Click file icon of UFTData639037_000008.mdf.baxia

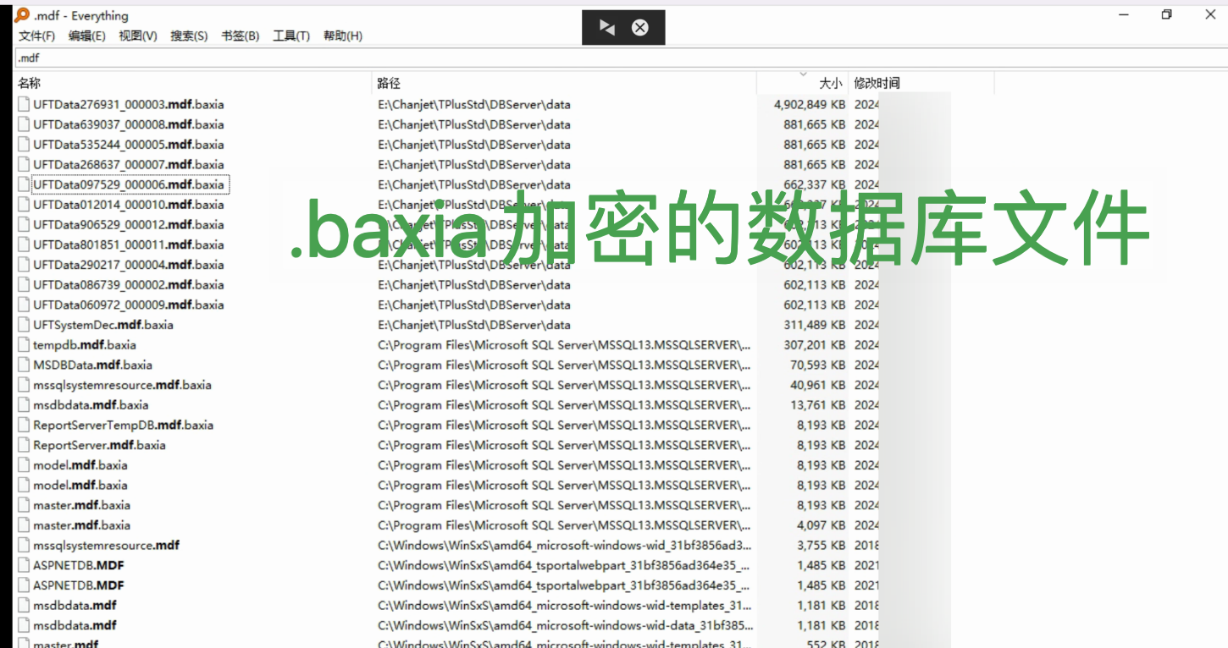tap(24, 124)
